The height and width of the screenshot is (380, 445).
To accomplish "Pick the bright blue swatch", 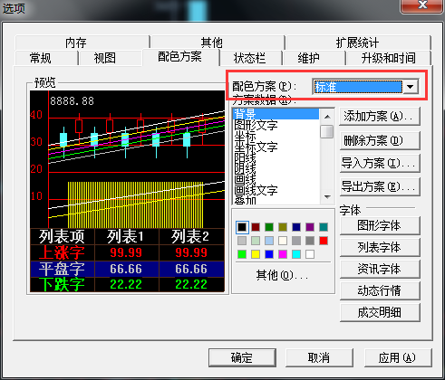I will 269,254.
